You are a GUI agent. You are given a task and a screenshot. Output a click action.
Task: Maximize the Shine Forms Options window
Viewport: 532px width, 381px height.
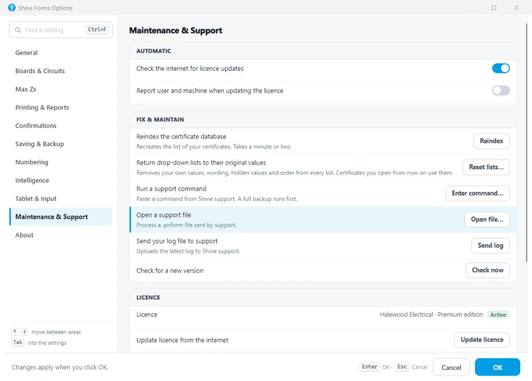coord(494,7)
